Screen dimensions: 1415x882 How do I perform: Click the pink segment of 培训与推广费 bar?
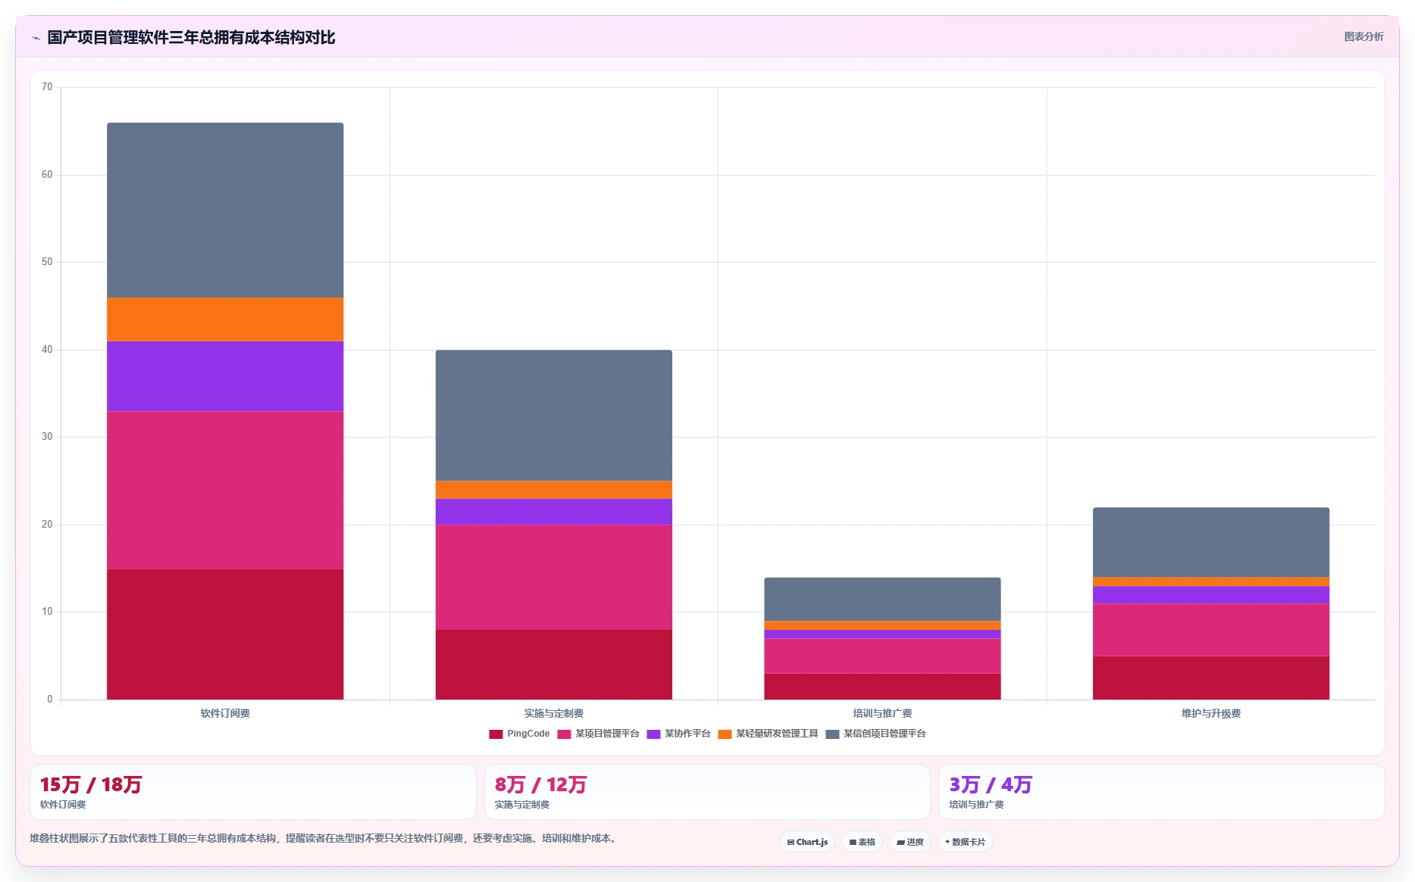[x=882, y=656]
